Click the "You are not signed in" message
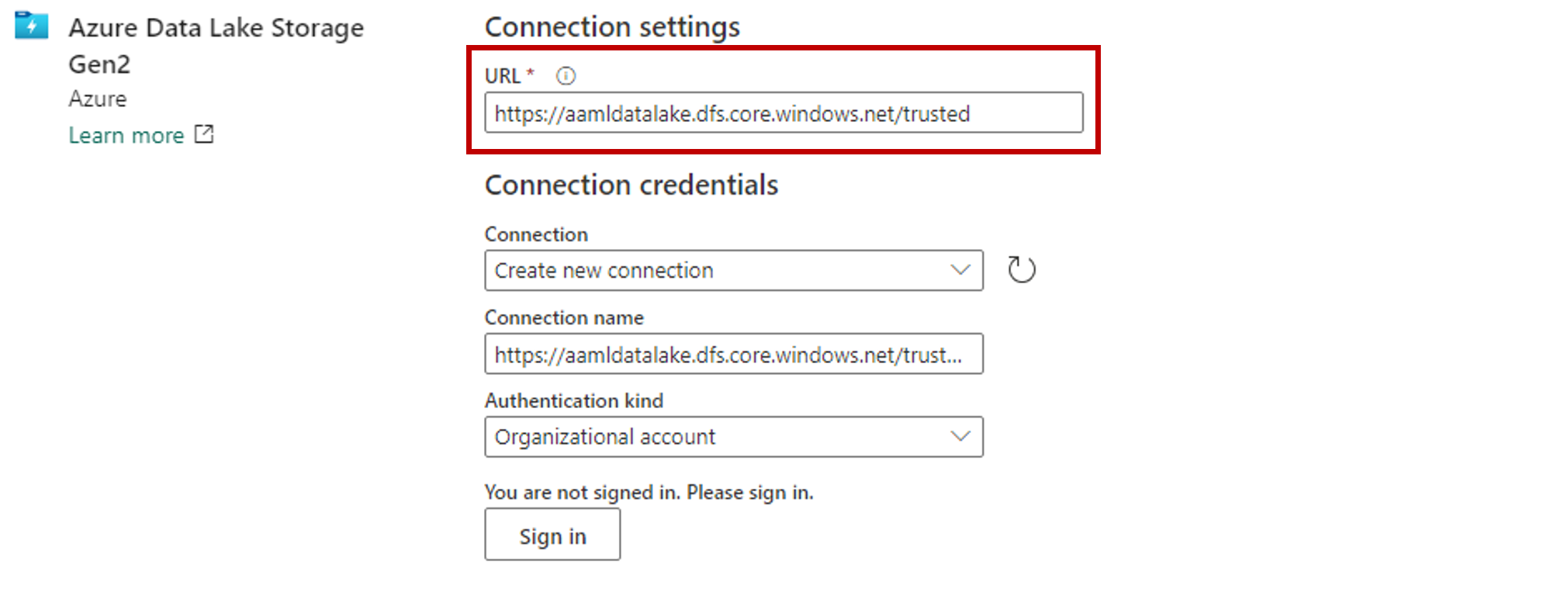This screenshot has width=1550, height=599. [x=649, y=493]
